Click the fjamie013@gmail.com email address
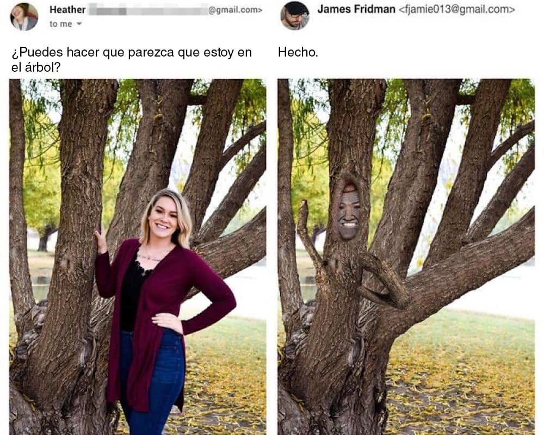This screenshot has width=544, height=435. click(x=457, y=9)
